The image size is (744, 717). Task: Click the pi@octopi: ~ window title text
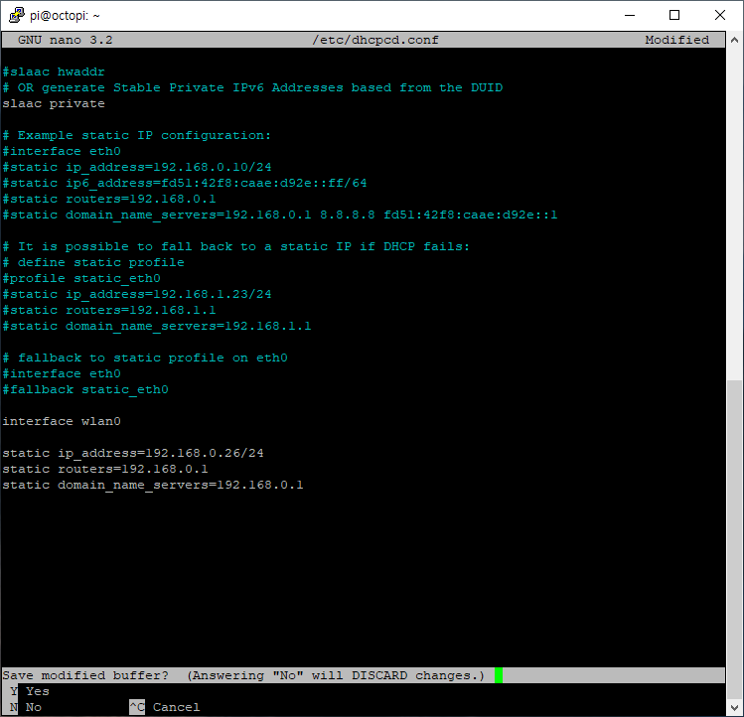click(65, 16)
